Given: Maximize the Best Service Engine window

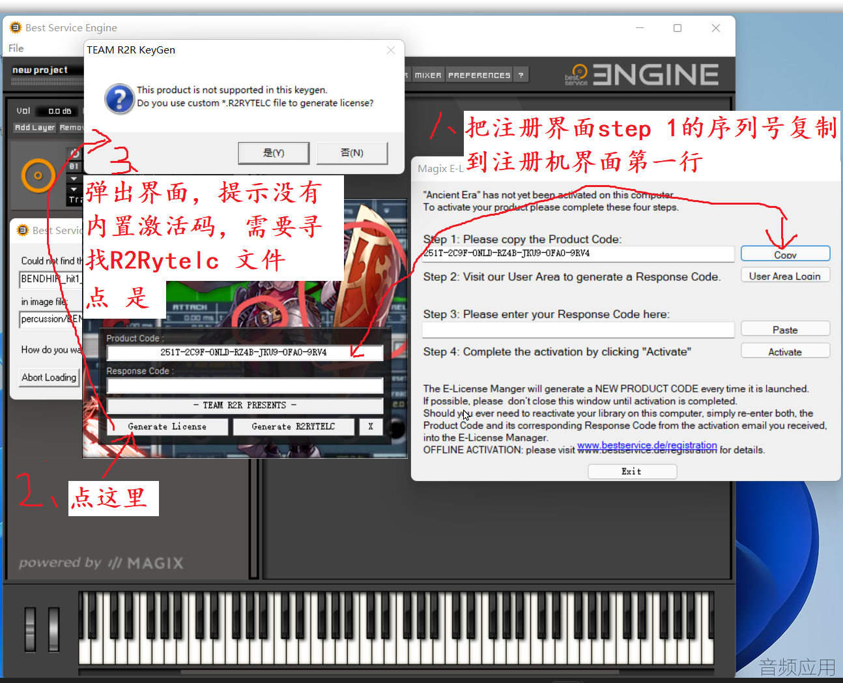Looking at the screenshot, I should click(678, 28).
